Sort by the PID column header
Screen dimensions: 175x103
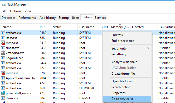point(45,27)
